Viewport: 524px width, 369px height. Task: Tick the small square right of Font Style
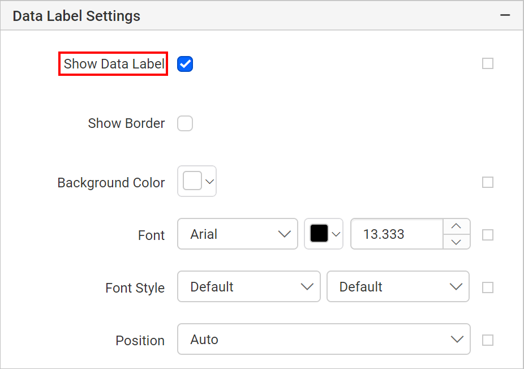click(488, 288)
